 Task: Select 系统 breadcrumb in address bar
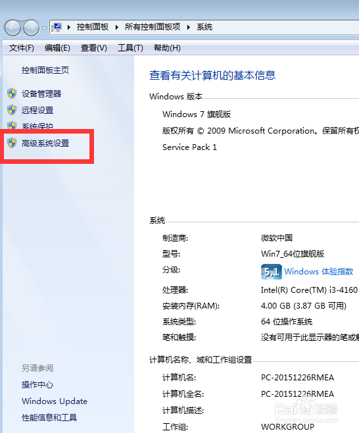204,27
